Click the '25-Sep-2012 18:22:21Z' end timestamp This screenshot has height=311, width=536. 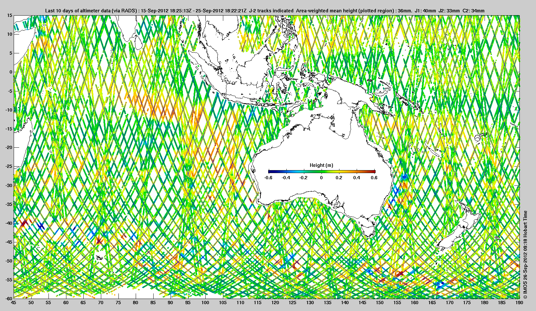coord(222,11)
